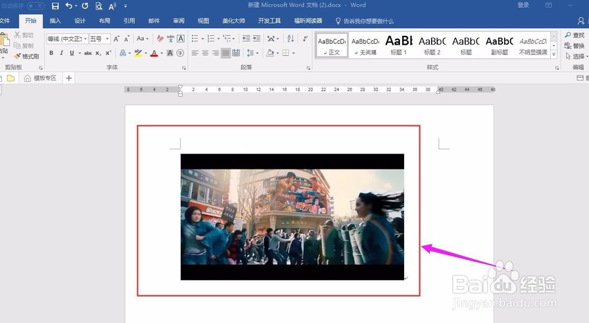Viewport: 589px width, 323px height.
Task: Select the Format Painter
Action: coord(27,56)
